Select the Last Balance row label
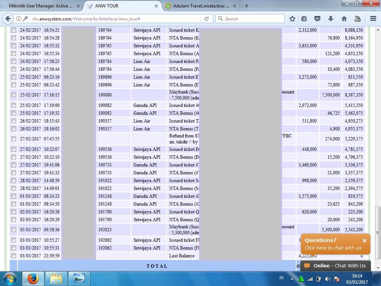381x286 pixels. point(182,256)
